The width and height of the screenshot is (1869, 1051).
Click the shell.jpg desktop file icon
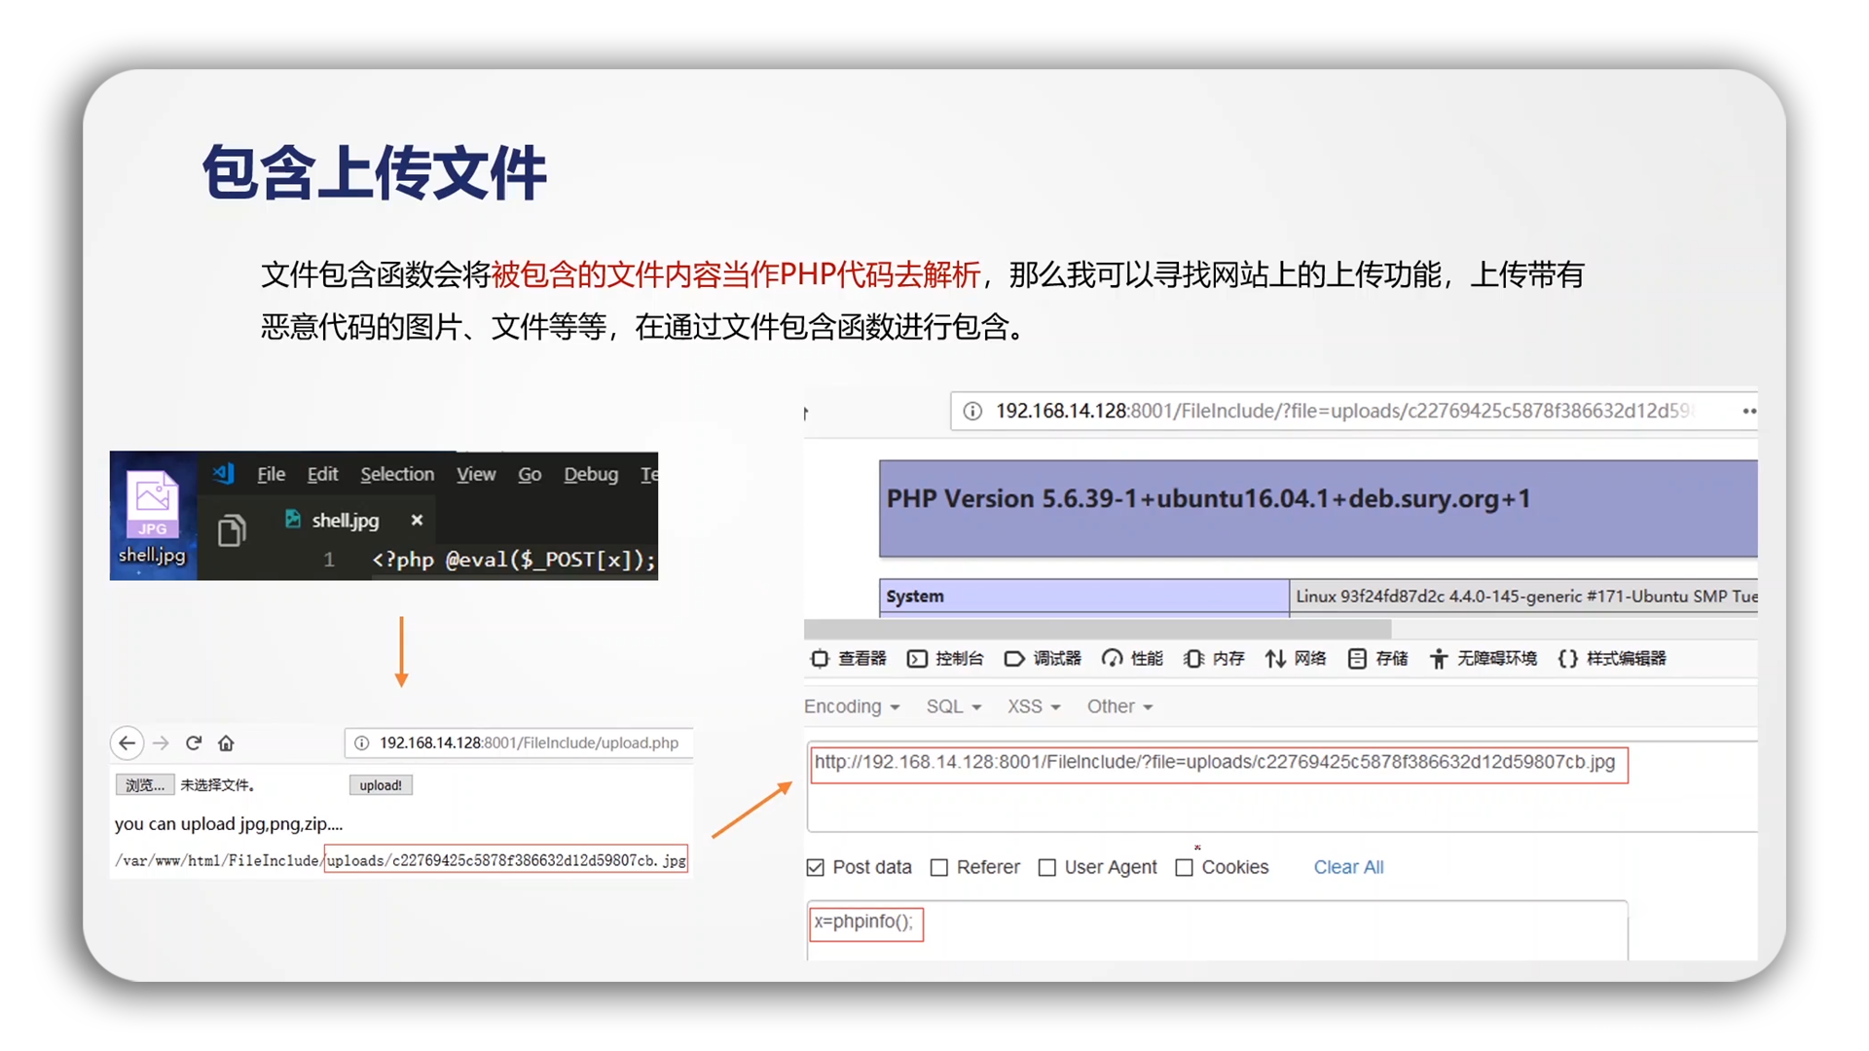pyautogui.click(x=152, y=517)
